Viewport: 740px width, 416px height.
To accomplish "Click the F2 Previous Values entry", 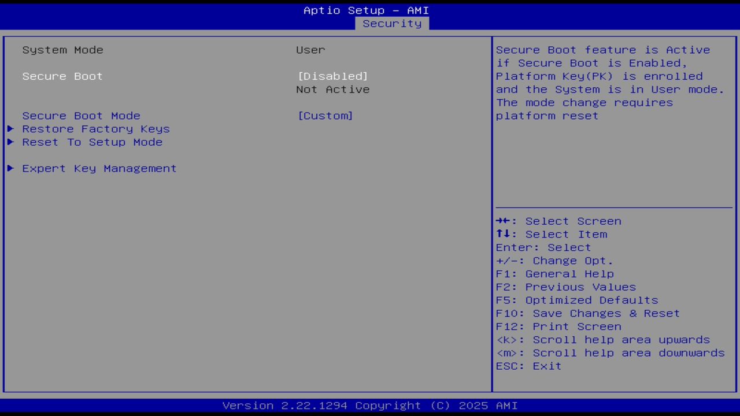I will [565, 287].
